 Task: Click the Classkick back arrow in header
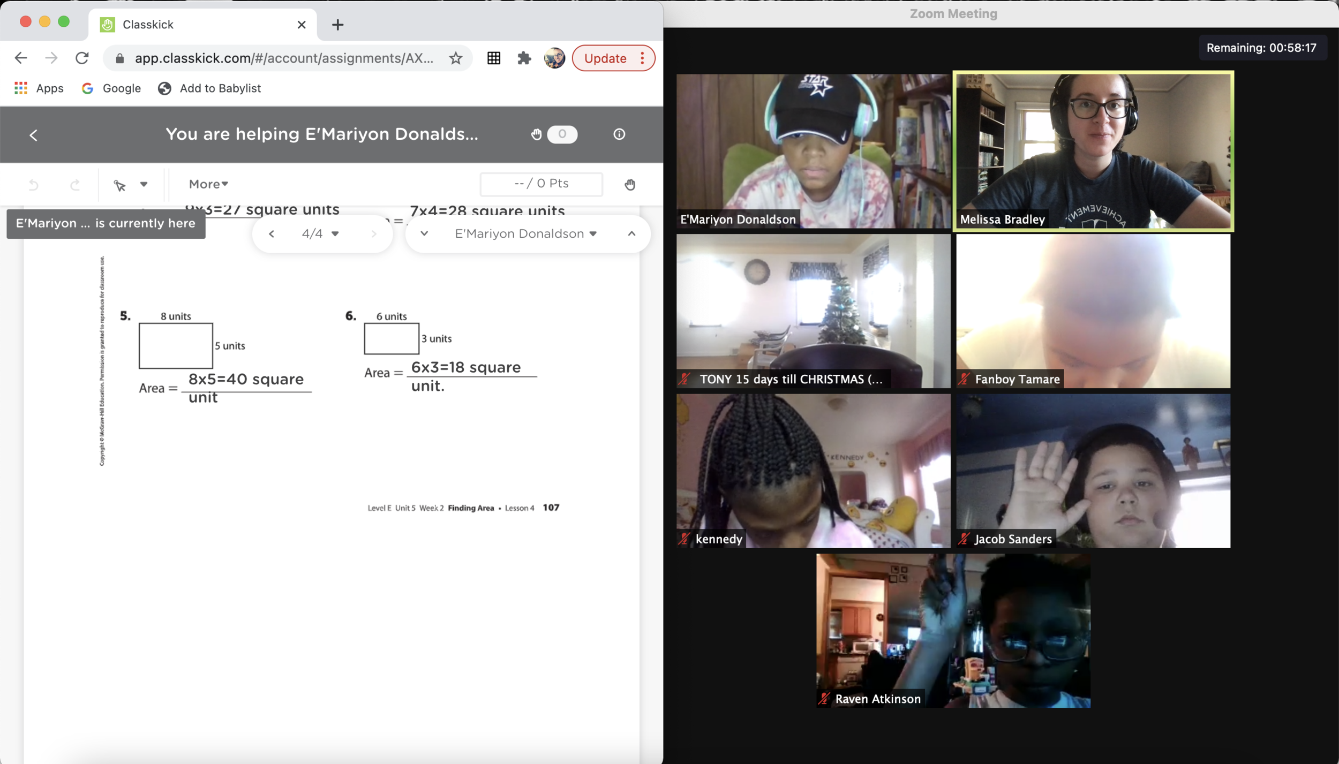tap(33, 135)
